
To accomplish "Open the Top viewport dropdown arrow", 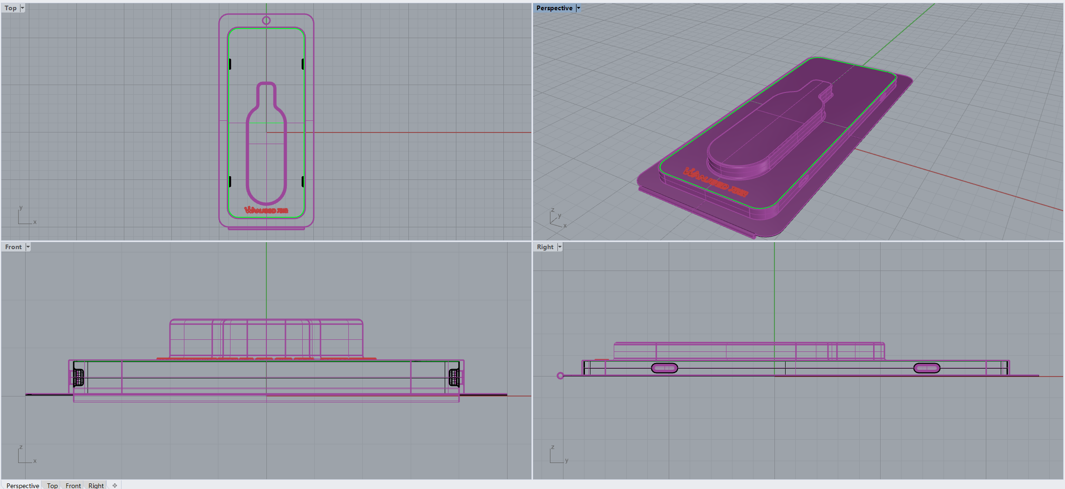I will (22, 8).
